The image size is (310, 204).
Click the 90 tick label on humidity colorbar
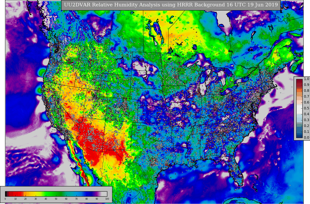pos(97,199)
